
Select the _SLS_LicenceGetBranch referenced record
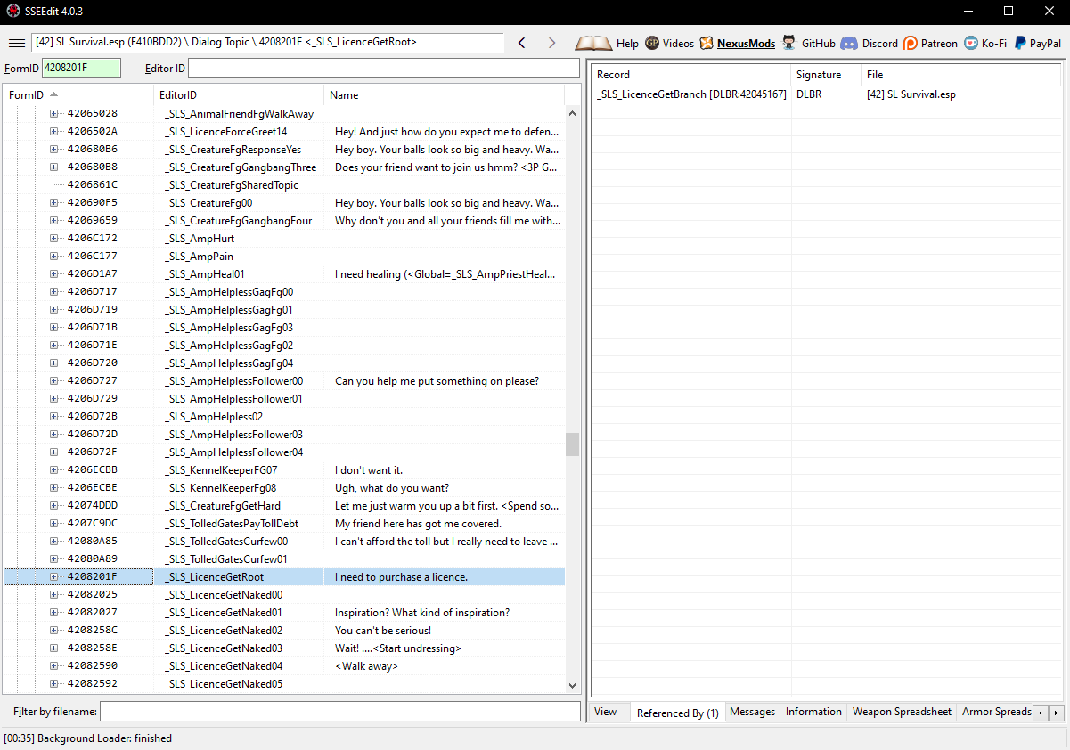point(691,94)
